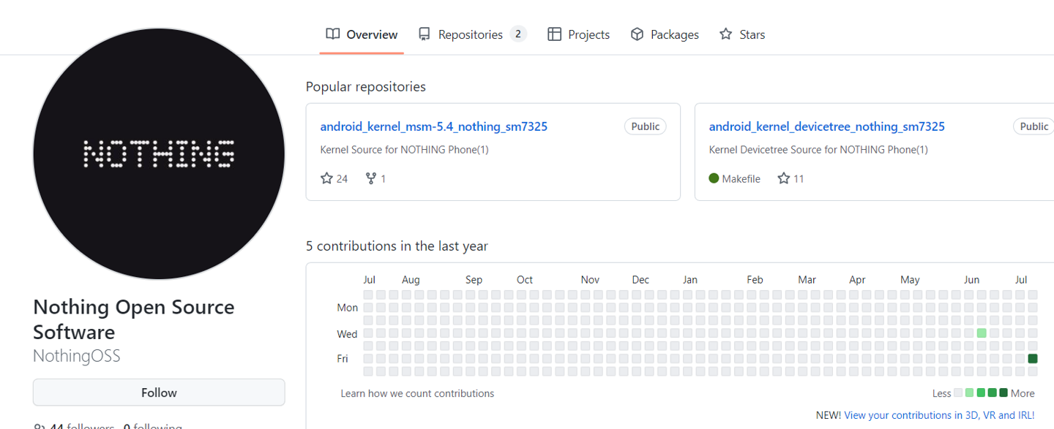Screen dimensions: 1054x429
Task: Click the Packages cube icon
Action: 637,34
